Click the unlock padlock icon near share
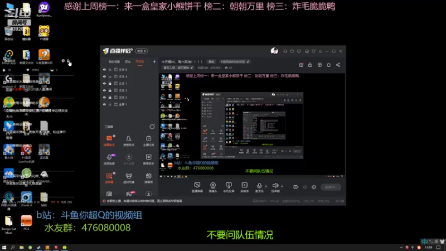 coord(311,65)
